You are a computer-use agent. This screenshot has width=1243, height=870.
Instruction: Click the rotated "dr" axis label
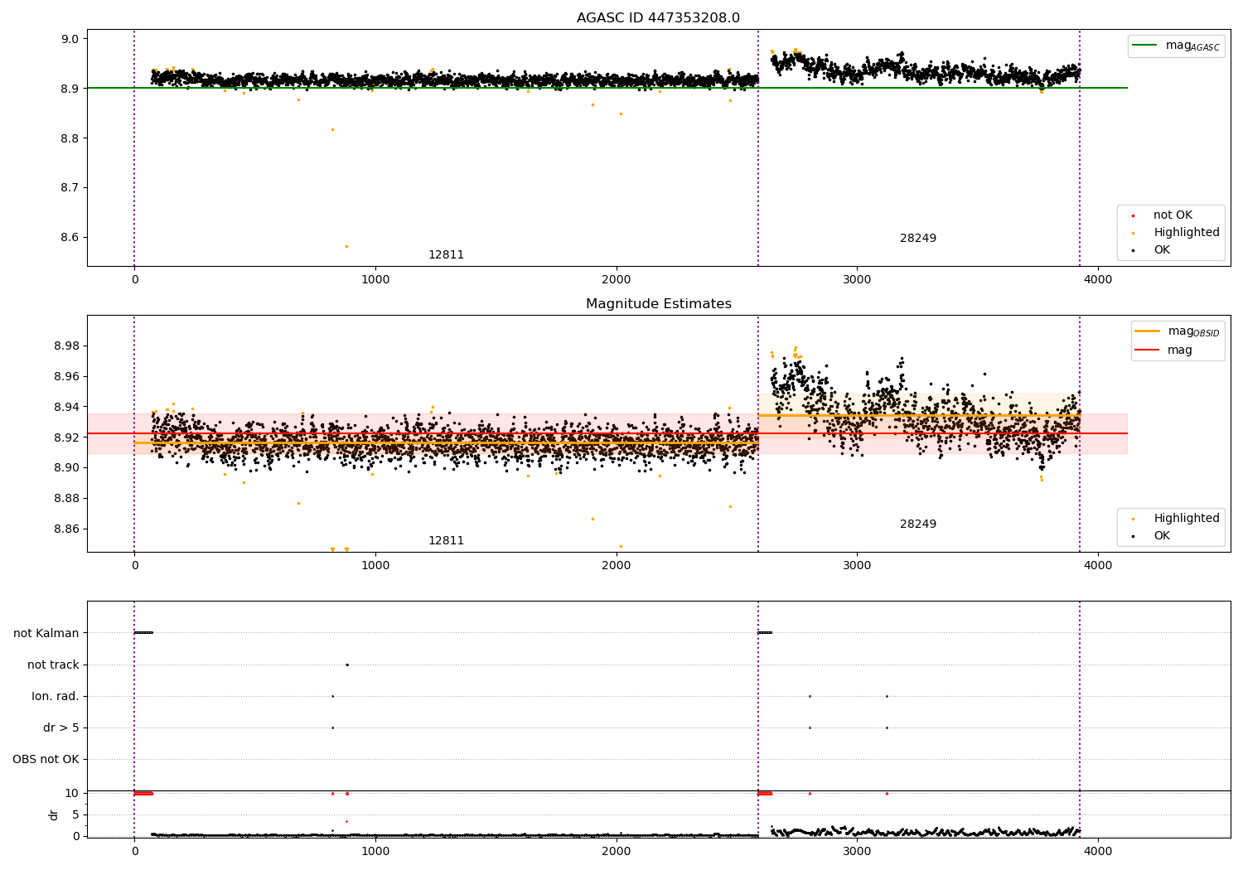pos(54,814)
